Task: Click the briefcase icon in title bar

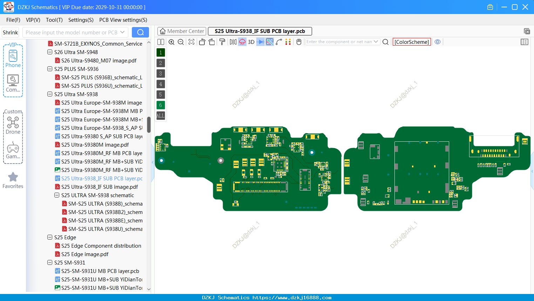Action: (490, 7)
